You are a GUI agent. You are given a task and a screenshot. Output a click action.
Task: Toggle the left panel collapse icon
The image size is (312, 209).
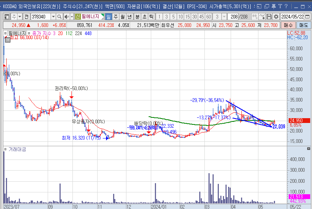(x=7, y=17)
